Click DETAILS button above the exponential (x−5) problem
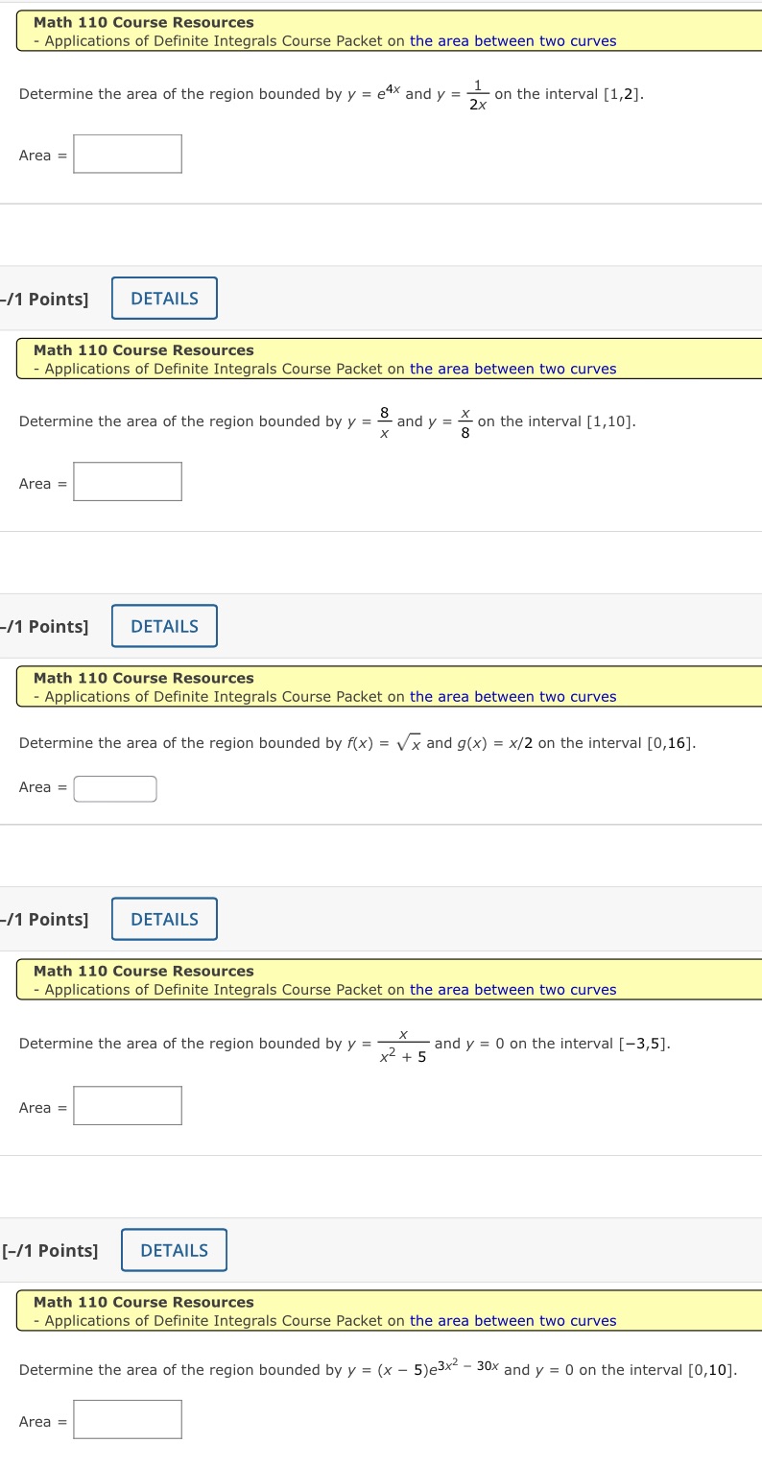The width and height of the screenshot is (762, 1467). 174,1249
